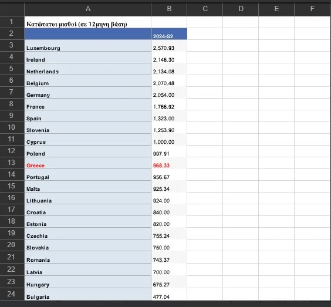Click the Luxembourg cell
331x307 pixels.
pos(88,46)
